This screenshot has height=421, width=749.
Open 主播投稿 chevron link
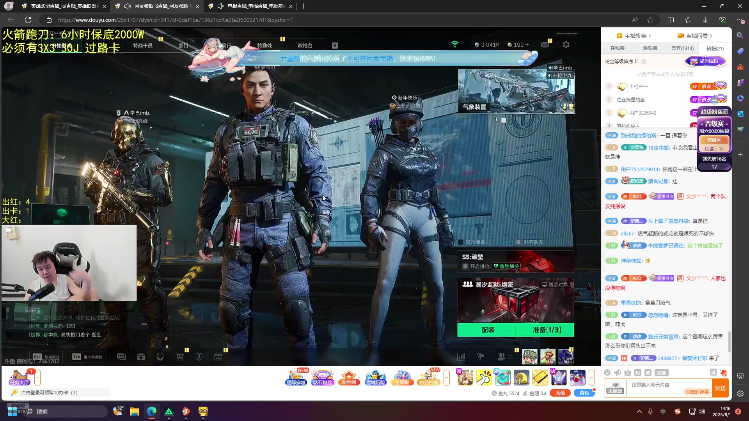634,35
